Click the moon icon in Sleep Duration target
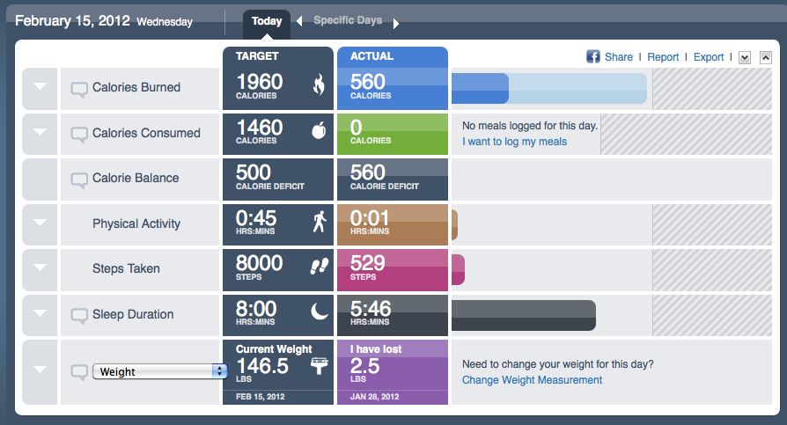 tap(318, 311)
